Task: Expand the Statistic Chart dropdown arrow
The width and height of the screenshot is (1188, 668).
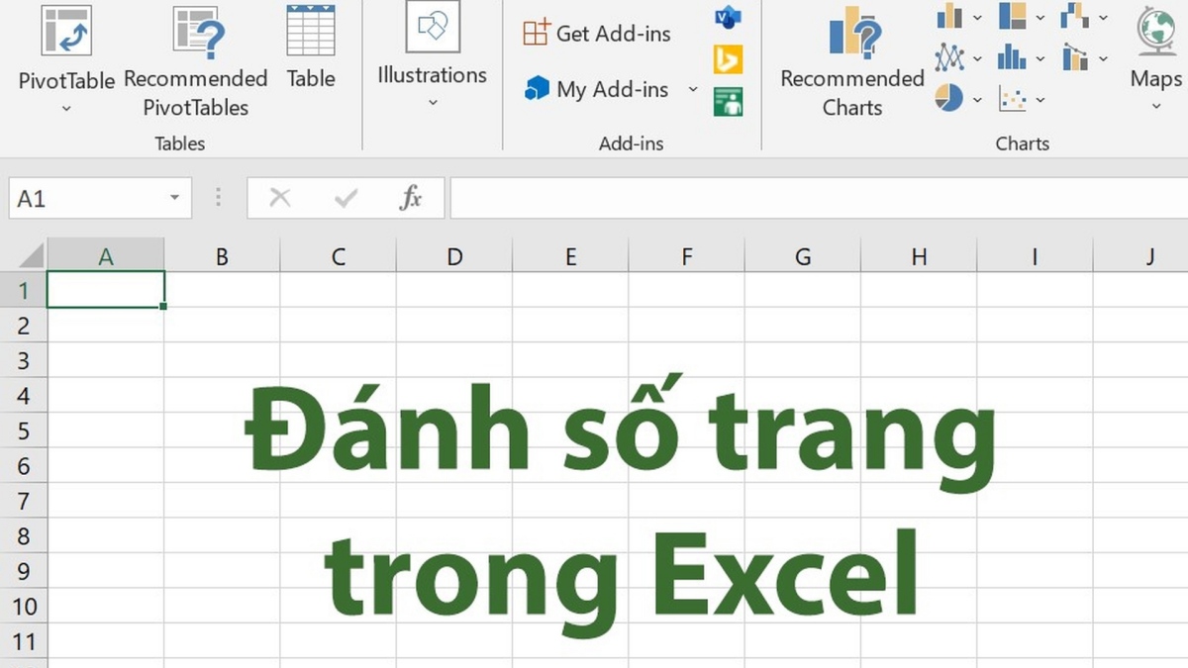Action: coord(1039,58)
